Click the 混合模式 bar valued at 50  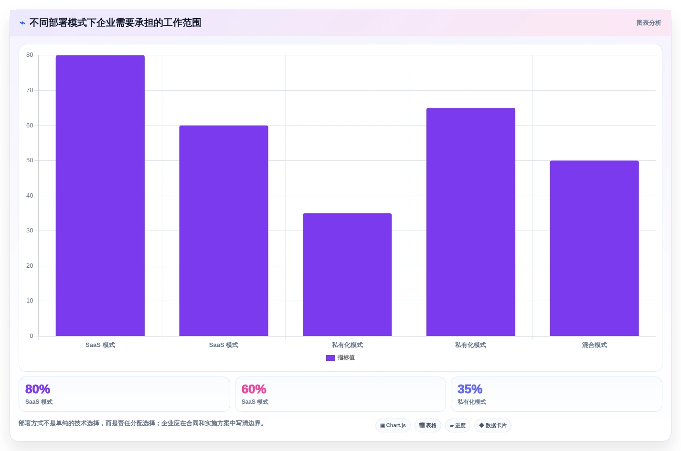pyautogui.click(x=594, y=248)
